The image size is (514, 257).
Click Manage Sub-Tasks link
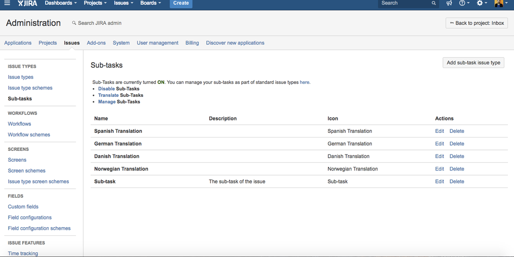[x=107, y=102]
